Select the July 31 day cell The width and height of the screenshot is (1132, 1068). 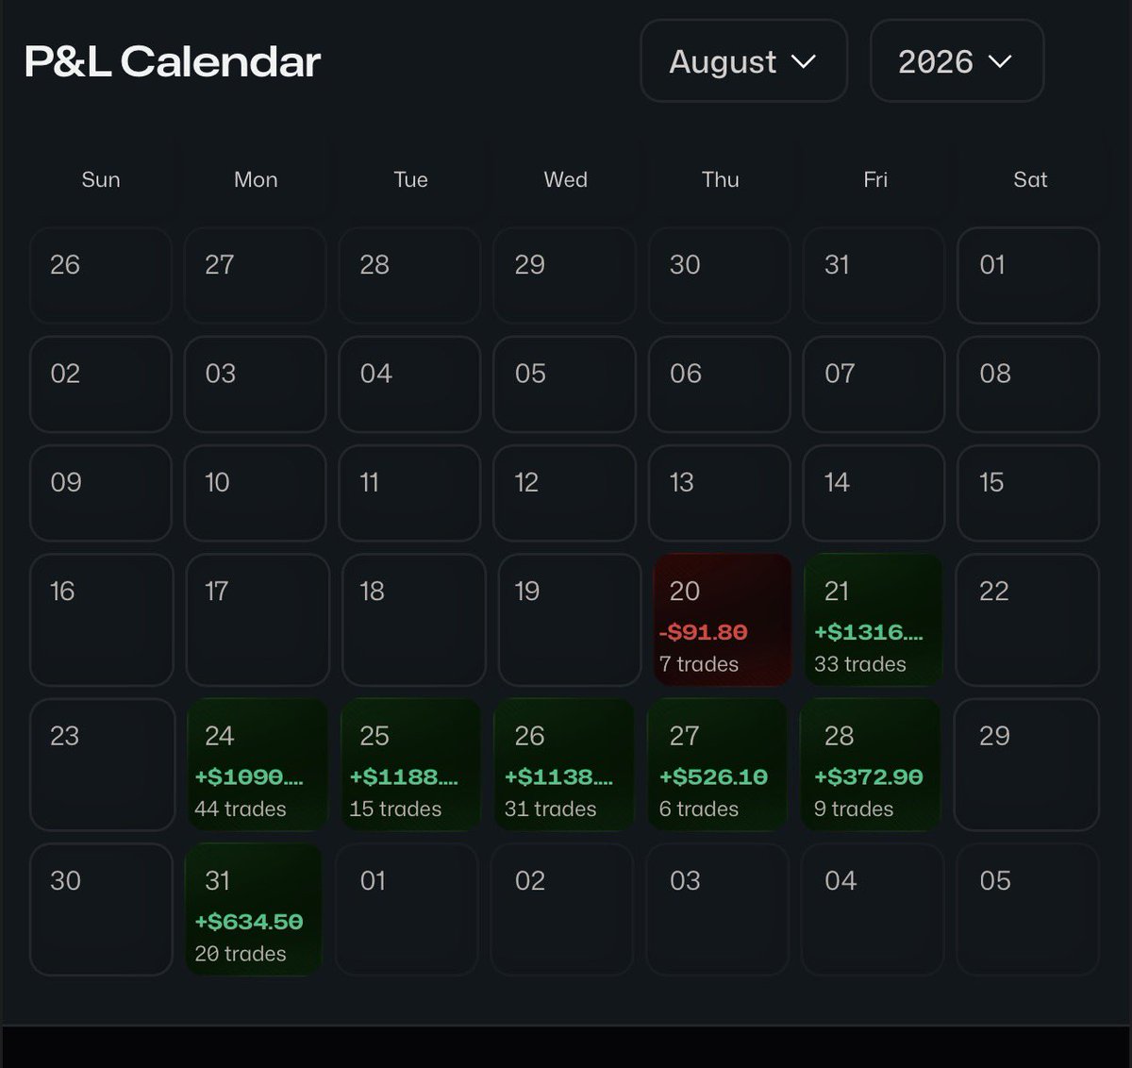coord(874,275)
